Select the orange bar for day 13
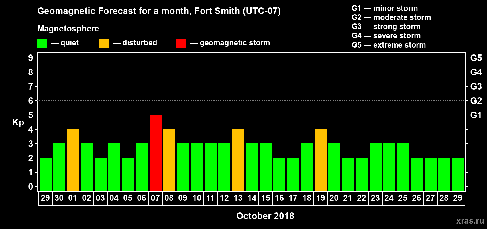This screenshot has height=229, width=487. pyautogui.click(x=238, y=160)
